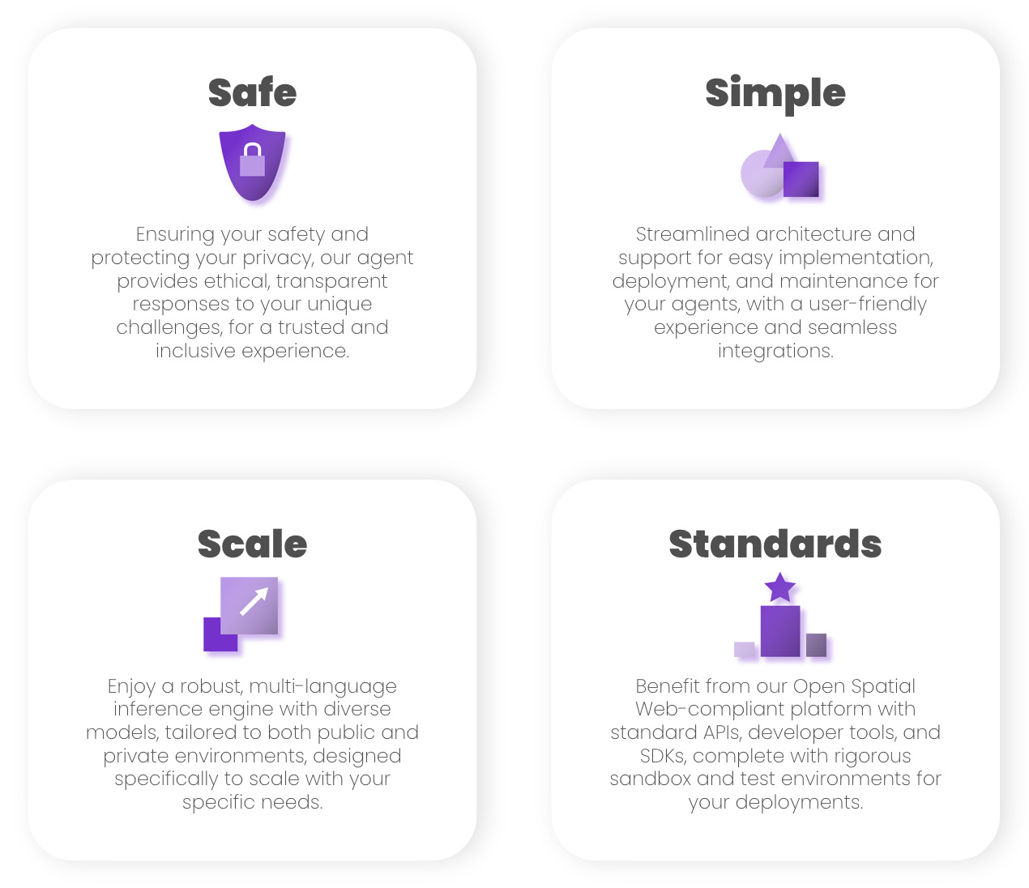The width and height of the screenshot is (1029, 888).
Task: Click the white diagonal arrow in Scale icon
Action: point(254,601)
